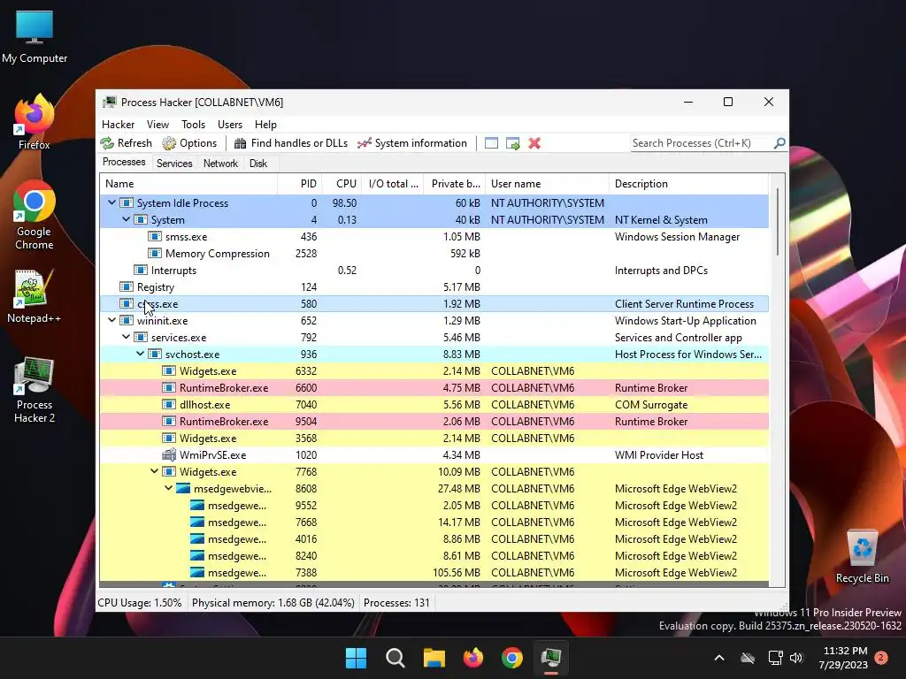This screenshot has width=906, height=679.
Task: Click the Refresh toolbar button
Action: [x=126, y=143]
